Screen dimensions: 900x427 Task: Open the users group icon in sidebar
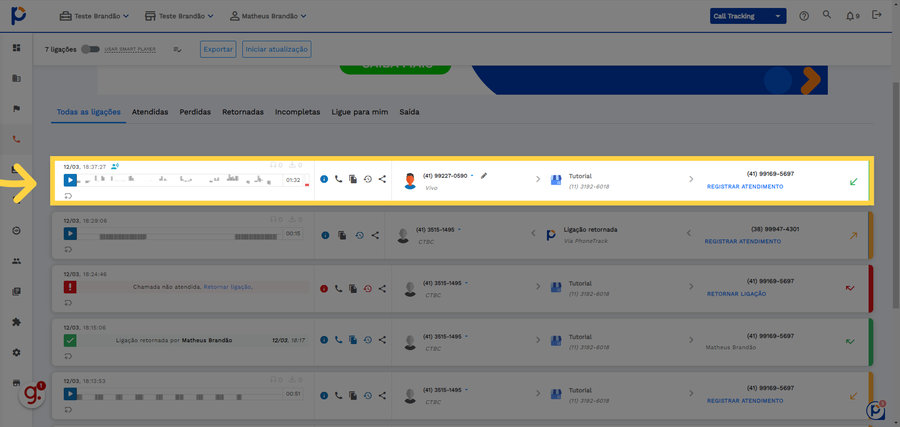click(16, 261)
